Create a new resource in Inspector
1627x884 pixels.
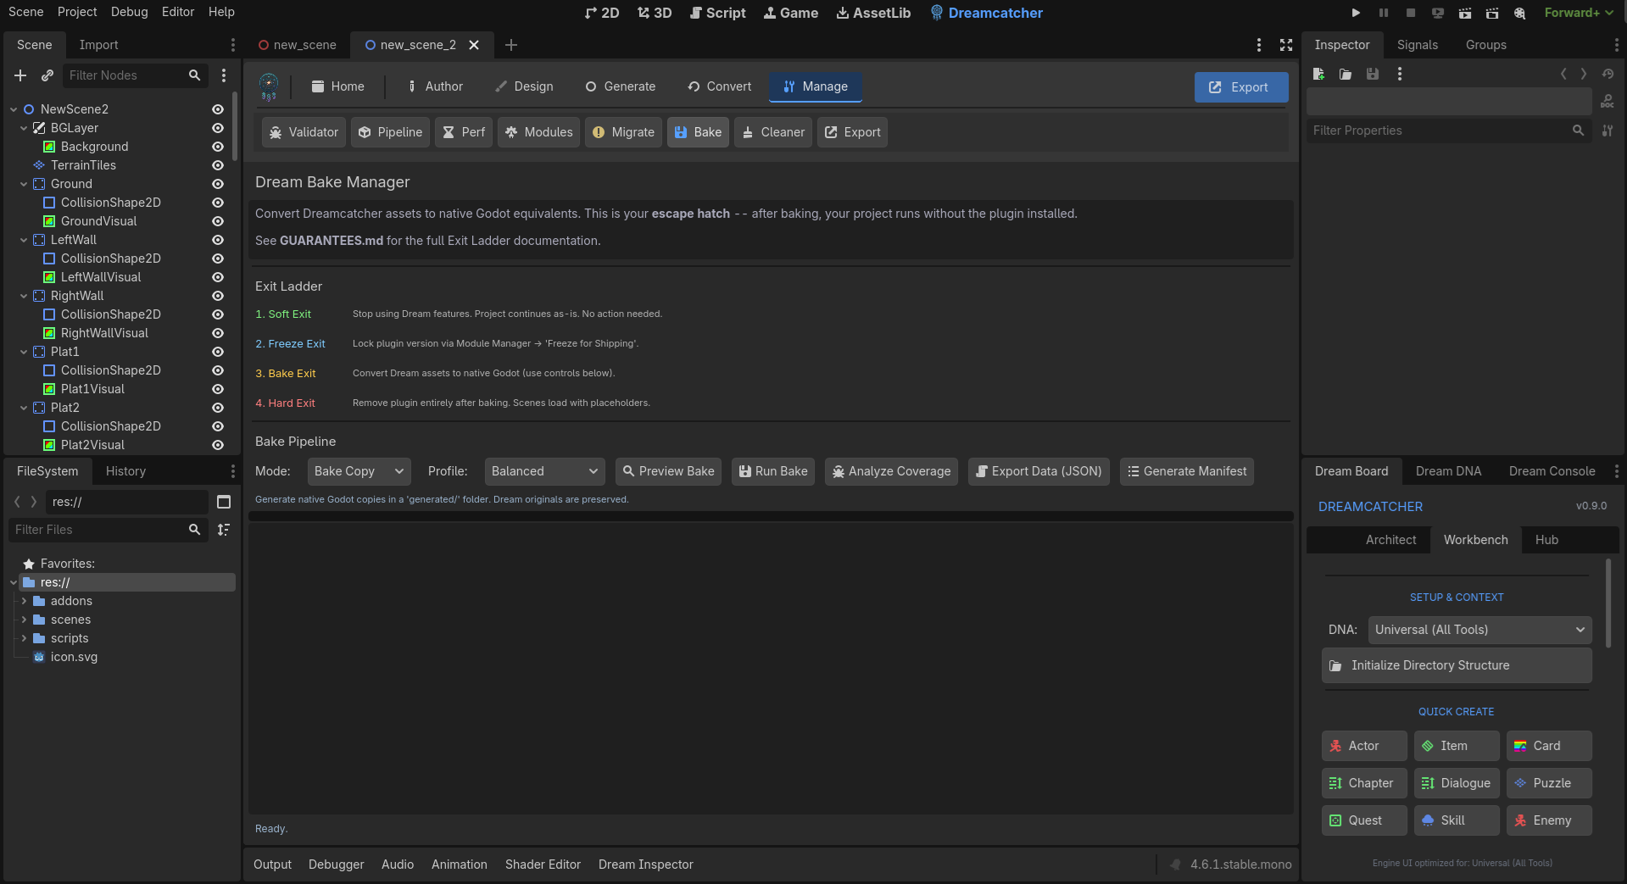1318,74
